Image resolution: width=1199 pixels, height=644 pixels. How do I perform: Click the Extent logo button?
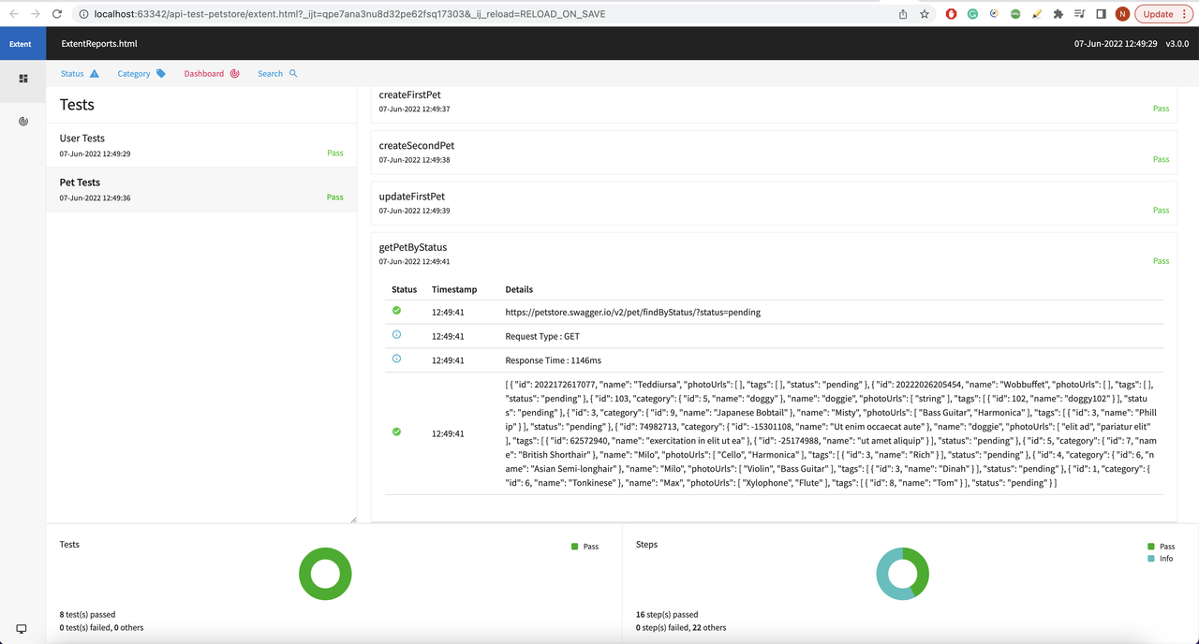pyautogui.click(x=21, y=44)
